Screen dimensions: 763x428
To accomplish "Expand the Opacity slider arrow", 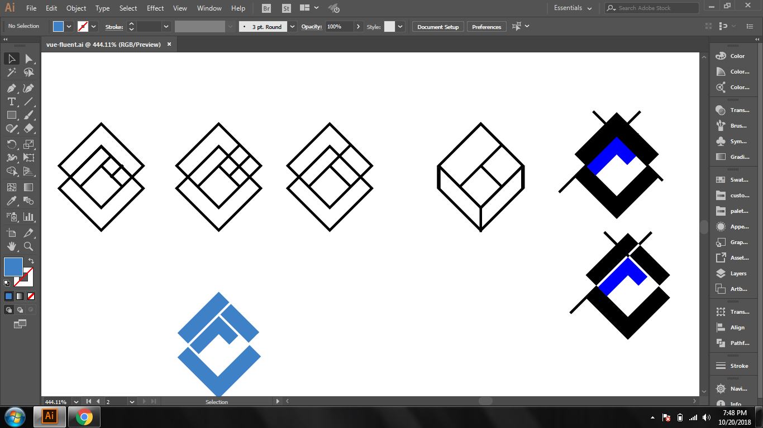I will pyautogui.click(x=359, y=26).
